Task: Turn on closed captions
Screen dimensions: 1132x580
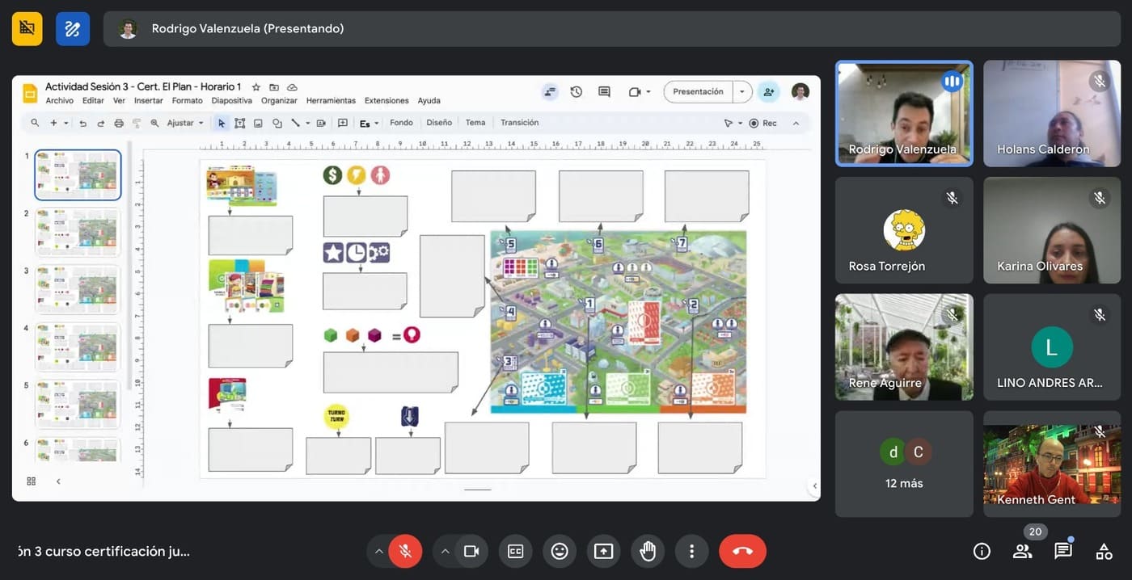Action: click(x=515, y=551)
